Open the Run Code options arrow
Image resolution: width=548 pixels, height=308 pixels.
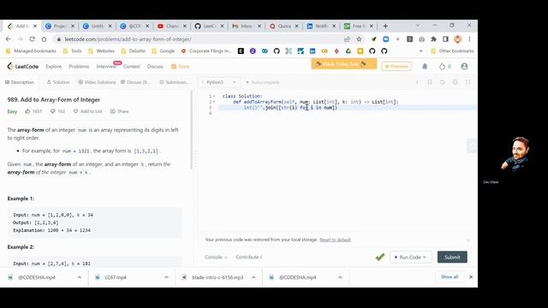coord(425,257)
